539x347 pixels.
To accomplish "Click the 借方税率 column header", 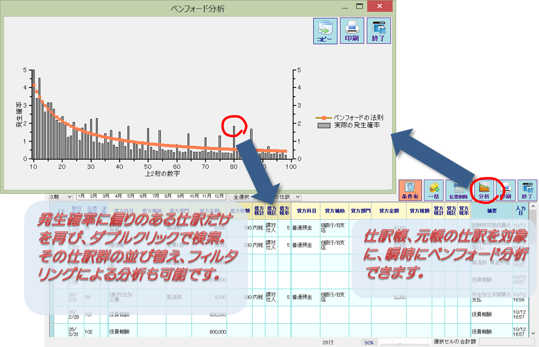I will [x=284, y=211].
